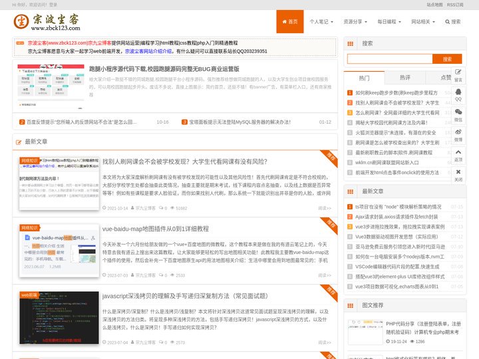Open the 首页 home menu item
This screenshot has height=359, width=479.
tap(290, 22)
